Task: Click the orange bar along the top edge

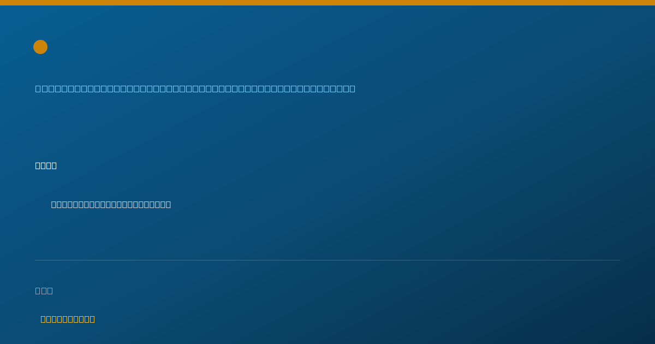Action: [x=327, y=3]
